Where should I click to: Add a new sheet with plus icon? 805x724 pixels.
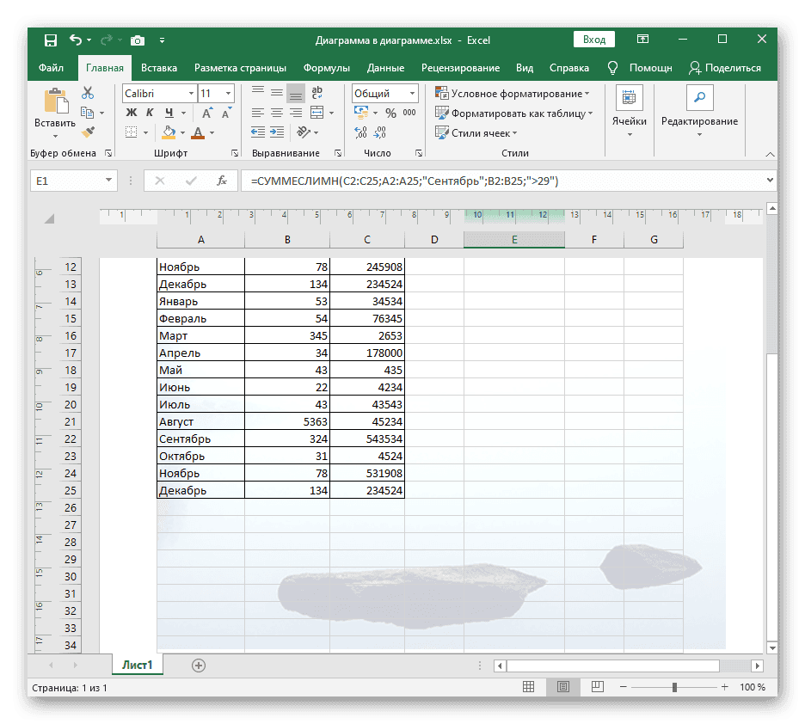tap(199, 665)
